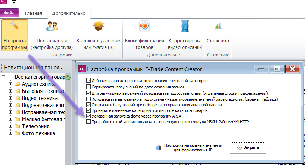Click the Телефония folder icon
Screen dimensions: 305x165
tap(18, 126)
